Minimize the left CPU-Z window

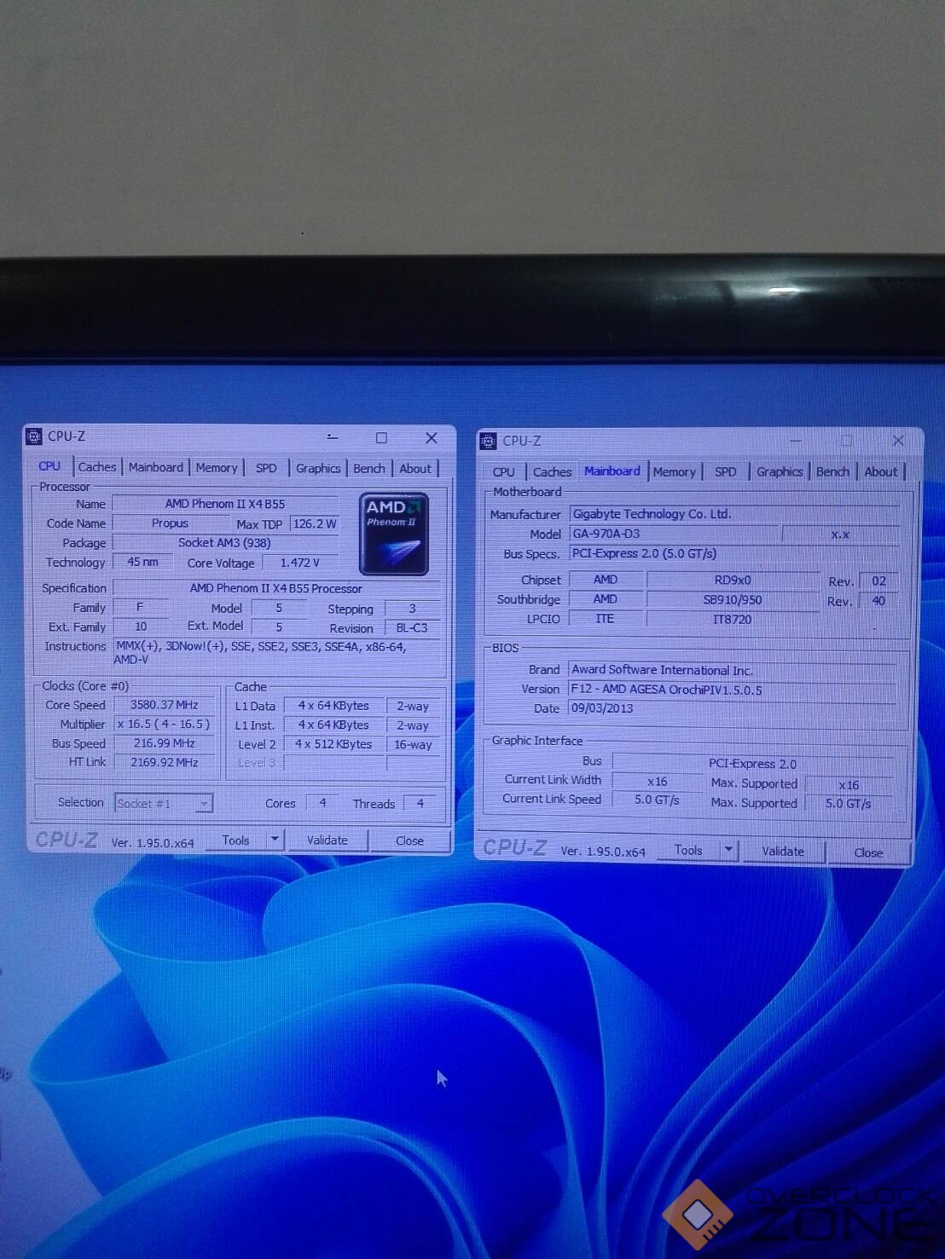click(x=333, y=438)
